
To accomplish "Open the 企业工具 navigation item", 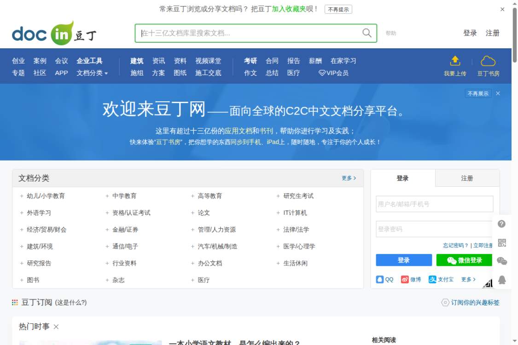I will point(89,61).
